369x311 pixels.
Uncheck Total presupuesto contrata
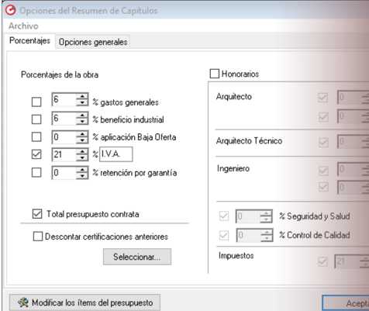point(37,214)
